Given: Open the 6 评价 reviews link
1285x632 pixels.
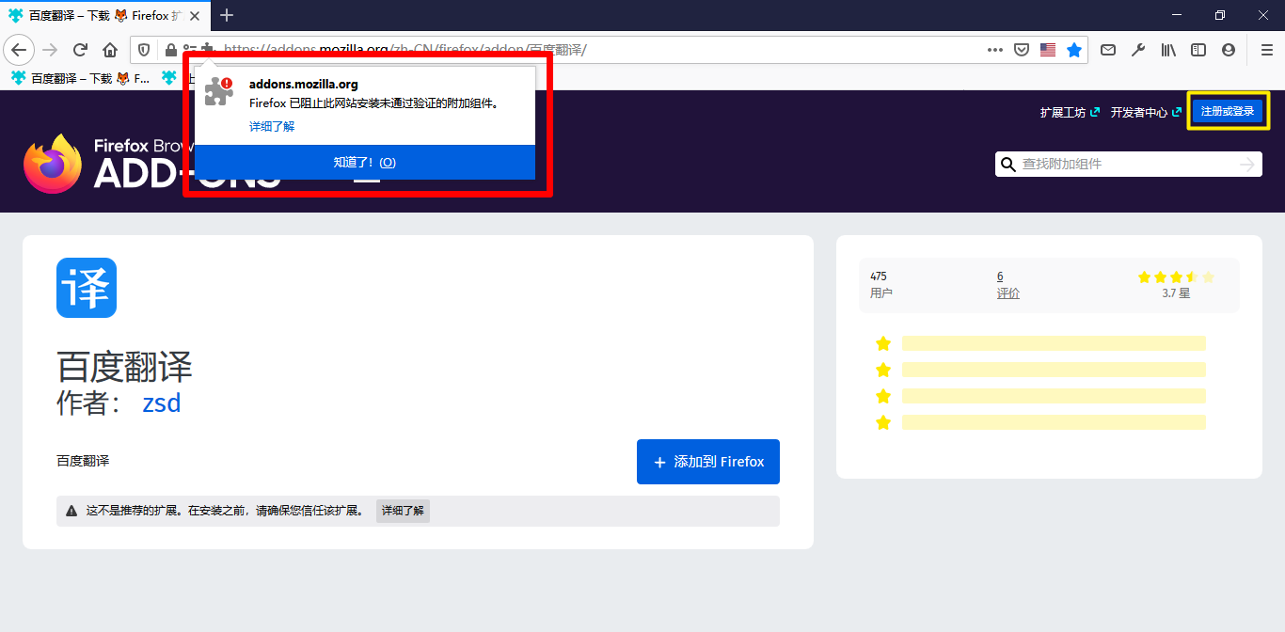Looking at the screenshot, I should pyautogui.click(x=1008, y=285).
